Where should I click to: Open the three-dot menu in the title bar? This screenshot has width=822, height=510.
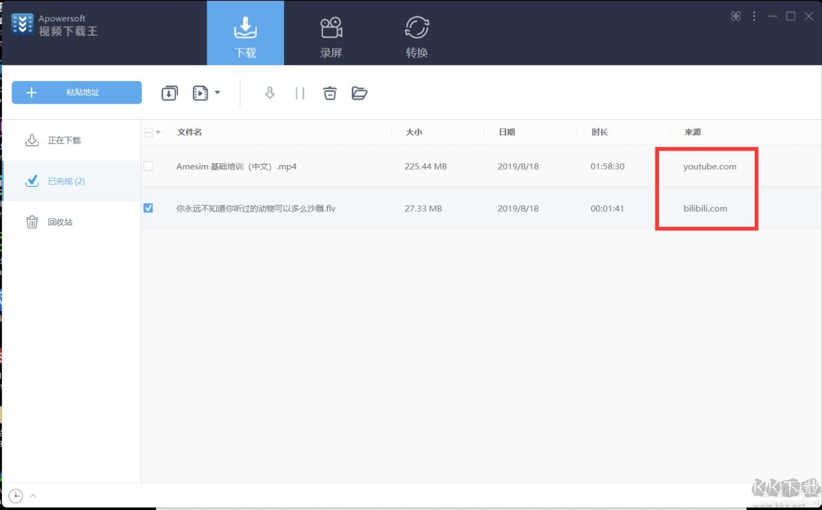click(754, 16)
